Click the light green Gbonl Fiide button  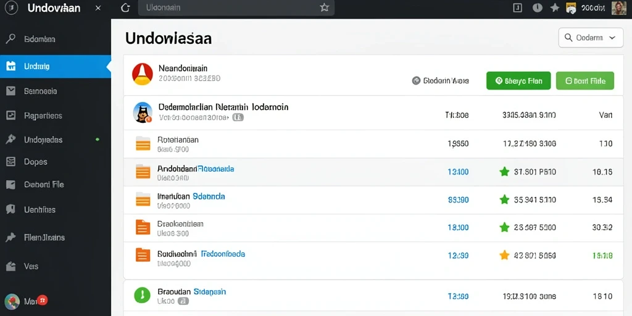click(x=585, y=81)
